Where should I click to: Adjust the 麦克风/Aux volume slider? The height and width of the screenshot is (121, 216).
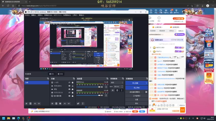[x=89, y=87]
